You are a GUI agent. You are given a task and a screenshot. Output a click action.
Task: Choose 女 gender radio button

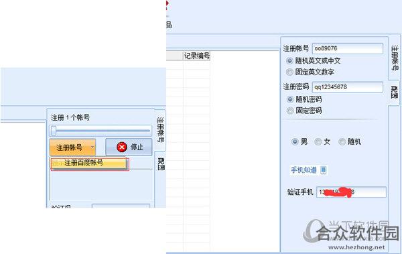click(x=318, y=141)
